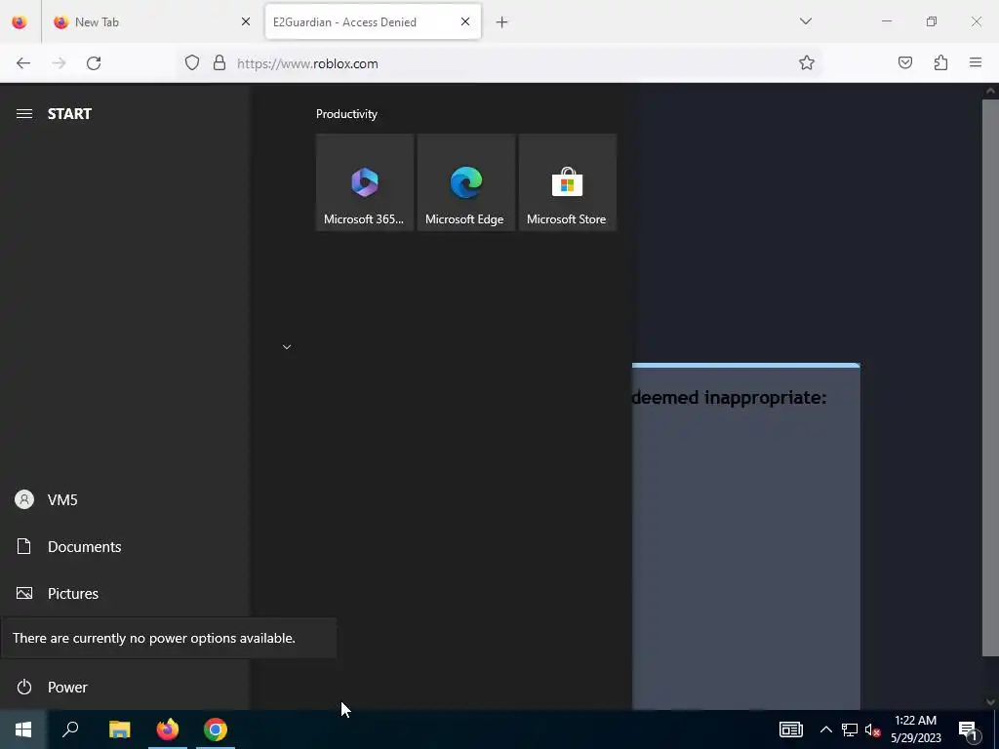The width and height of the screenshot is (999, 749).
Task: Click the Productivity group heading
Action: pyautogui.click(x=346, y=114)
